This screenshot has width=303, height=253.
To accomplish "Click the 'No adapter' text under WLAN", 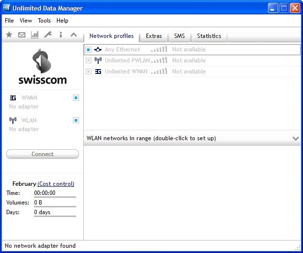I will click(x=24, y=129).
